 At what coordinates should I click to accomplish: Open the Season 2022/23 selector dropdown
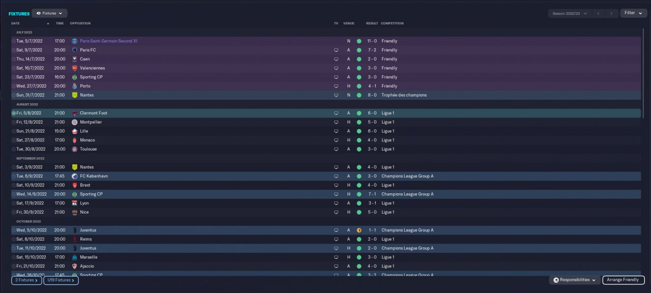[570, 13]
